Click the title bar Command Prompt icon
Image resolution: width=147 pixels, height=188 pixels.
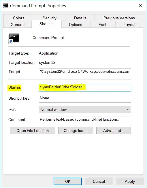click(x=5, y=6)
